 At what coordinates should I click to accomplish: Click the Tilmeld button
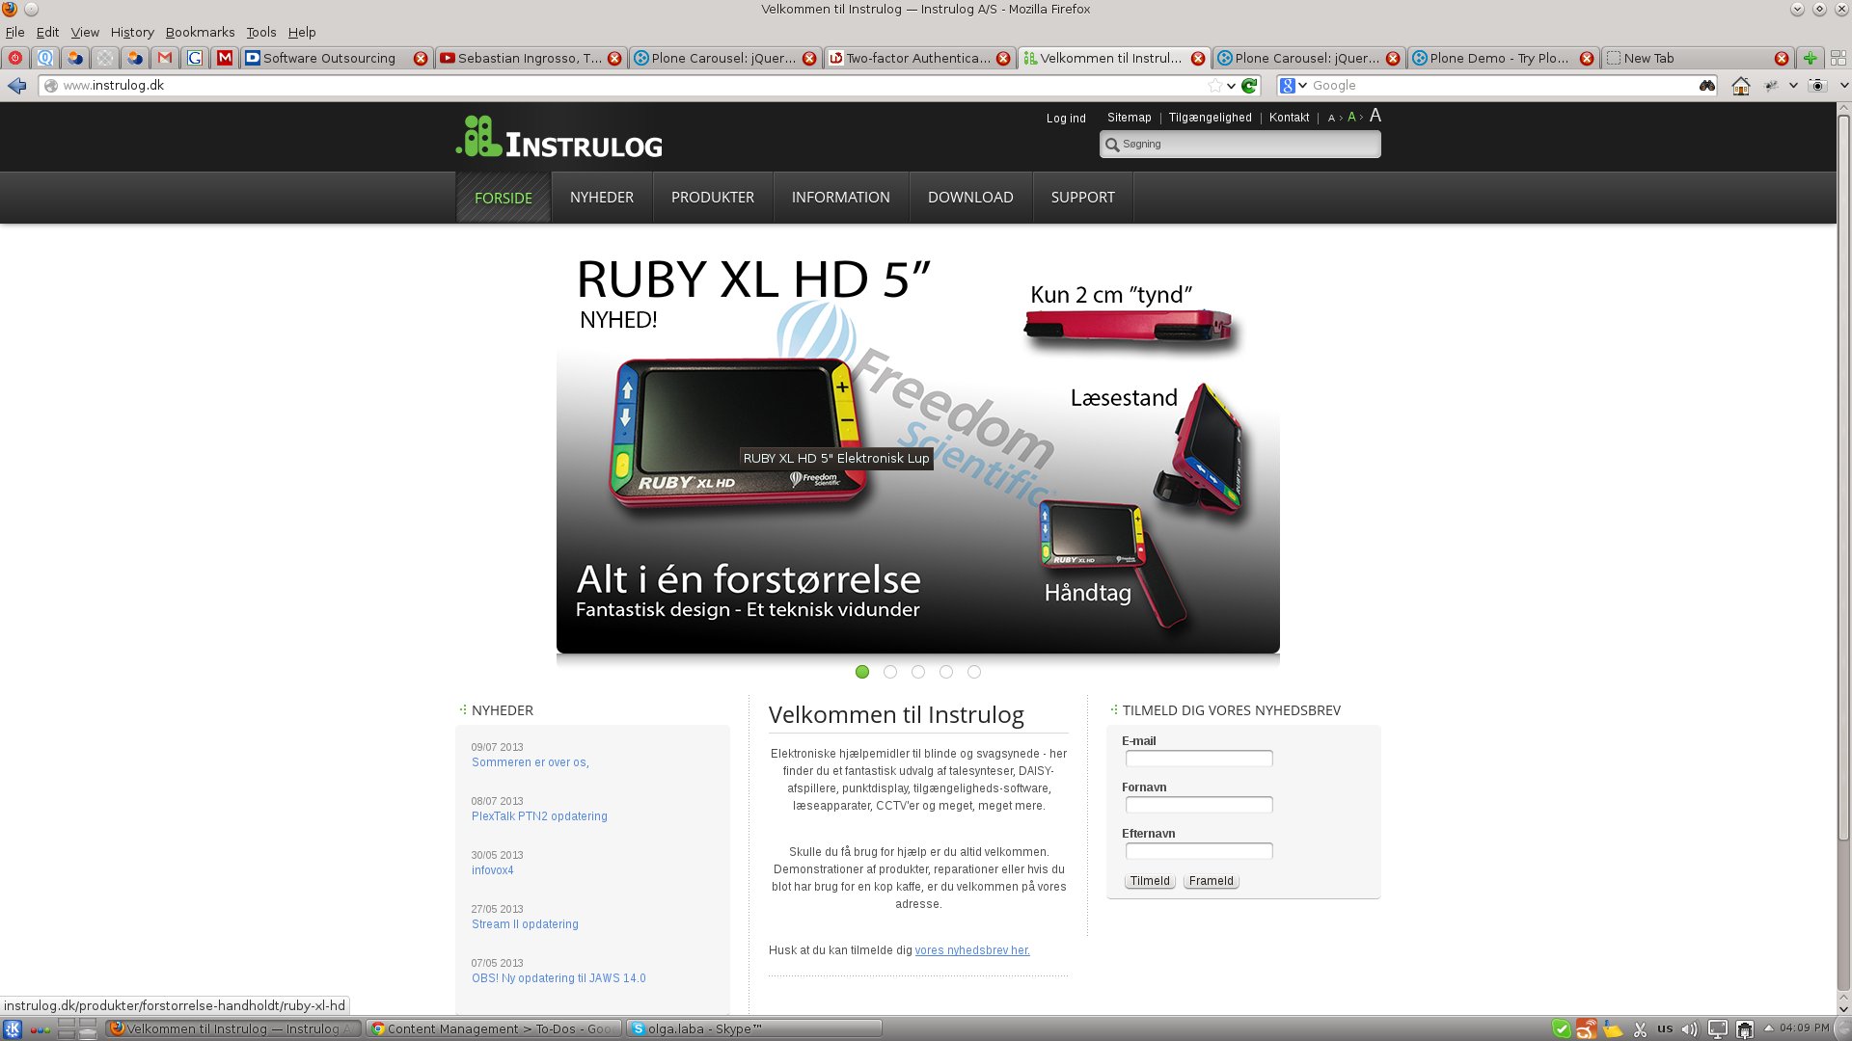coord(1150,881)
